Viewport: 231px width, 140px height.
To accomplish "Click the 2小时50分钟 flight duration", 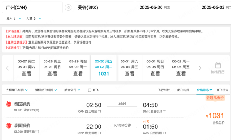I will coord(122,125).
